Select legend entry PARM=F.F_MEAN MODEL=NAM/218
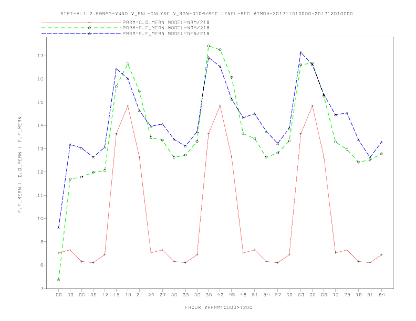Screen dimensions: 416x321 click(x=166, y=28)
